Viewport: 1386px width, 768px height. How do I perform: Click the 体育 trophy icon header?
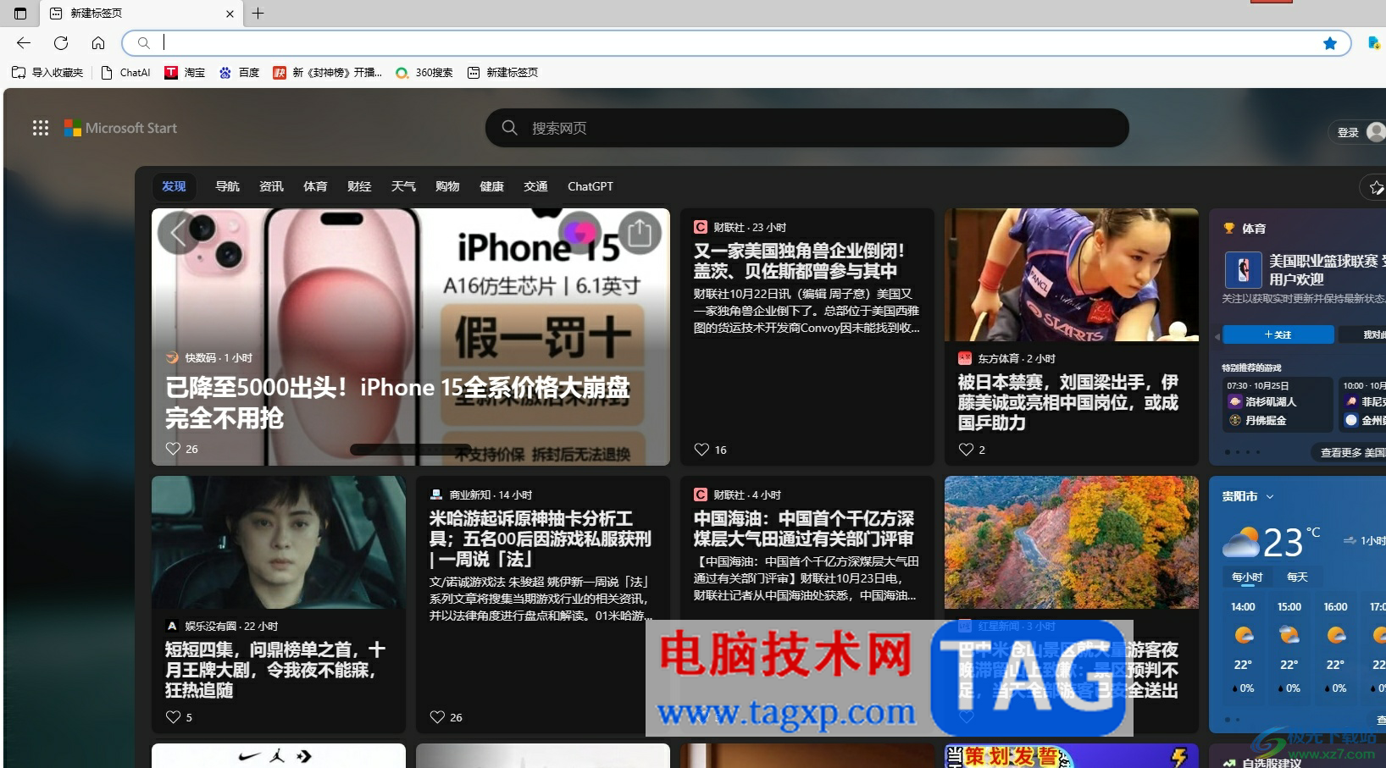click(x=1229, y=229)
